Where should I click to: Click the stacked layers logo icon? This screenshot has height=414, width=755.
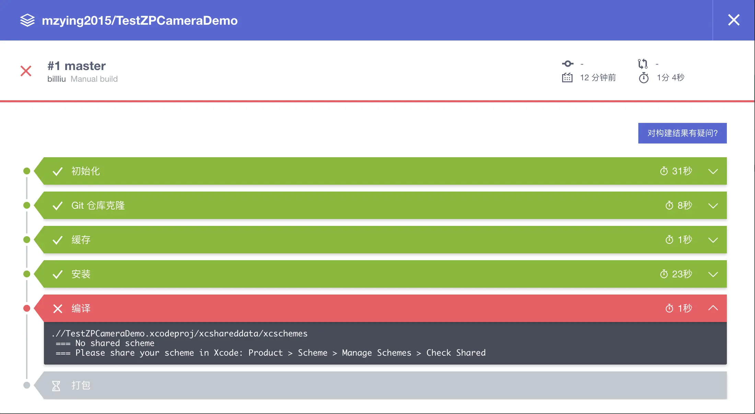point(27,20)
